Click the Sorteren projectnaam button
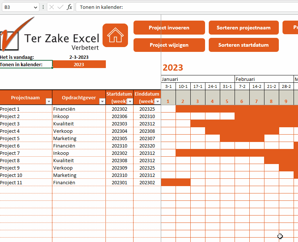 (244, 27)
